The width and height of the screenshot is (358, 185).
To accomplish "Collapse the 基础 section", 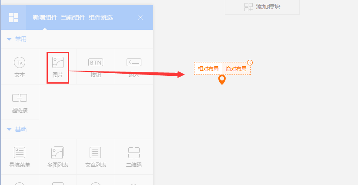I will point(10,129).
